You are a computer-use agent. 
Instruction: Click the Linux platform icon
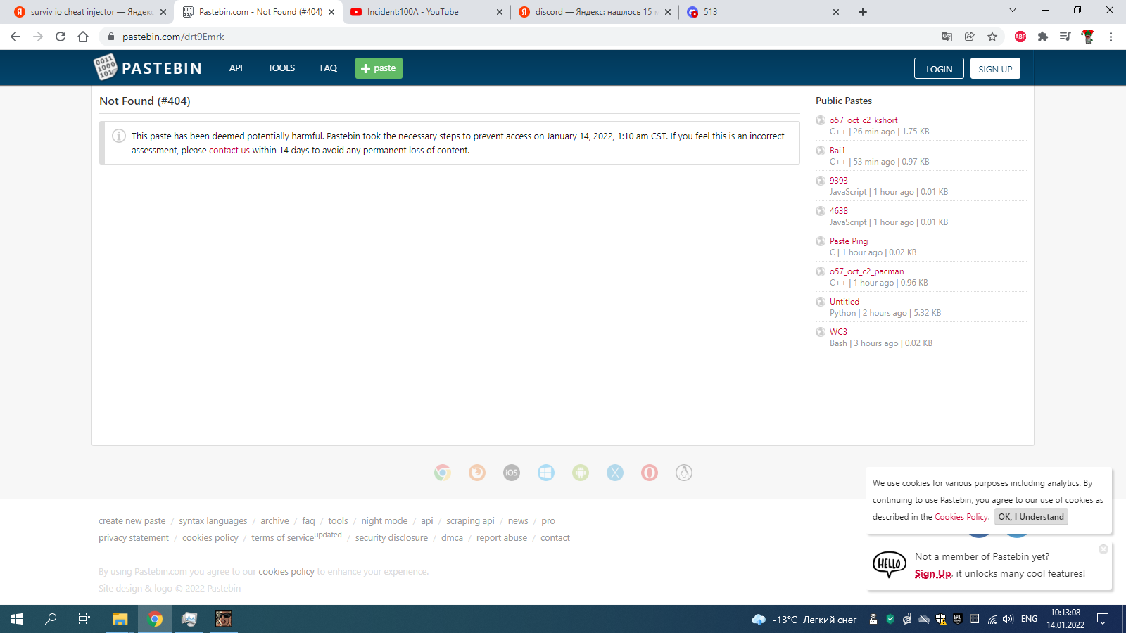[x=683, y=473]
